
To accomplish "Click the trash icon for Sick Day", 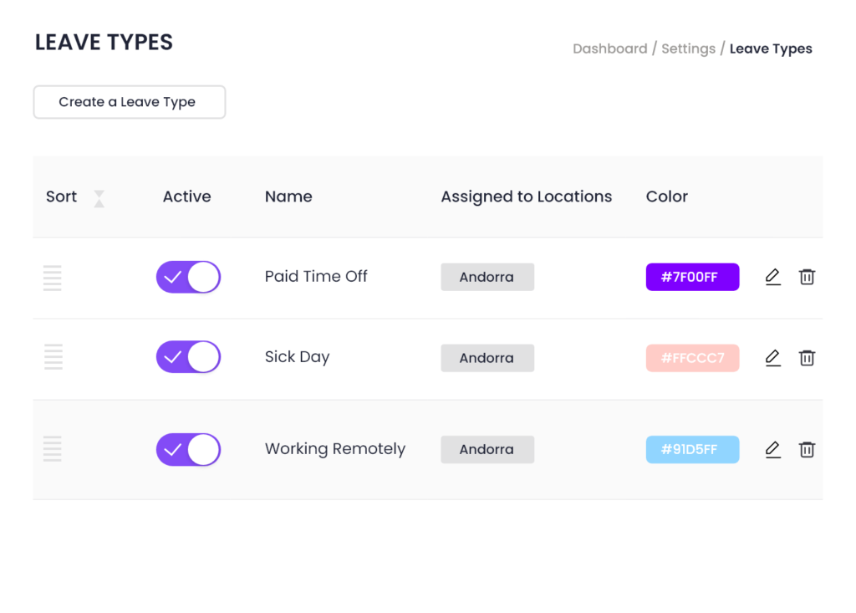I will [807, 358].
